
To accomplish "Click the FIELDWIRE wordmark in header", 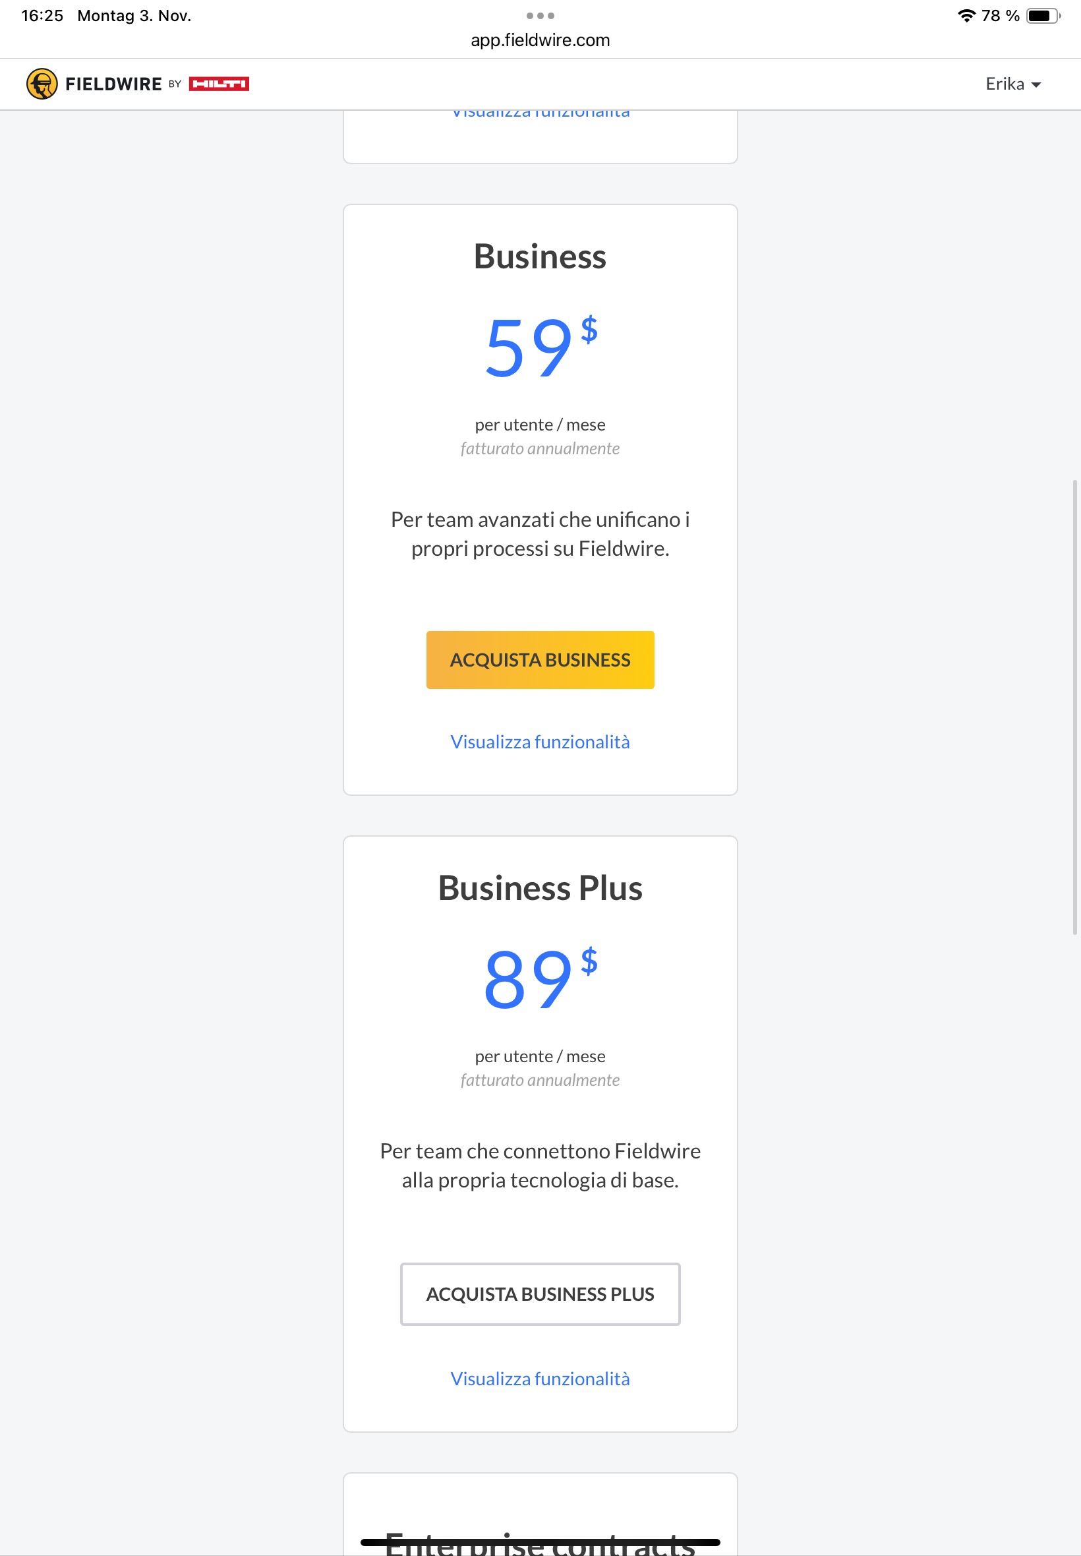I will [x=113, y=84].
